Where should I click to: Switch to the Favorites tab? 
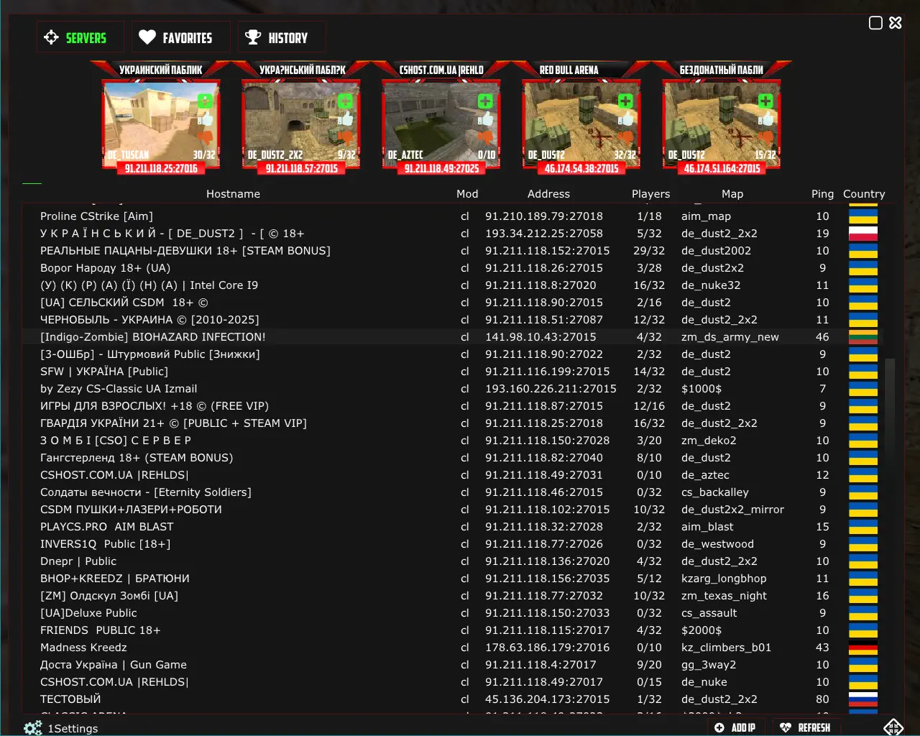coord(176,37)
